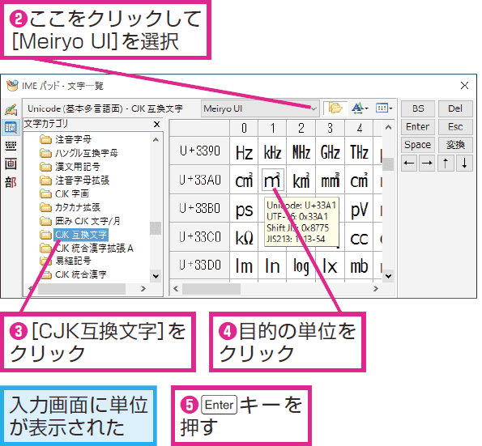This screenshot has height=446, width=482.
Task: Switch to radical (部) input
Action: click(x=11, y=182)
